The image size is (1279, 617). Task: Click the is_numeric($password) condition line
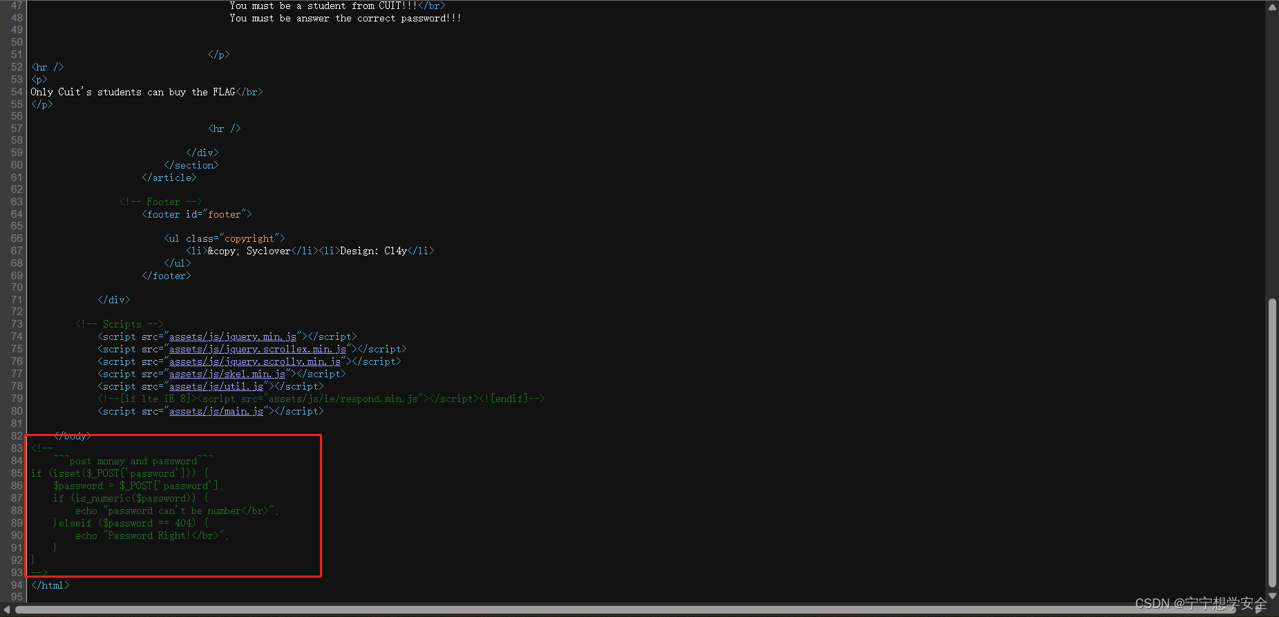pyautogui.click(x=131, y=498)
